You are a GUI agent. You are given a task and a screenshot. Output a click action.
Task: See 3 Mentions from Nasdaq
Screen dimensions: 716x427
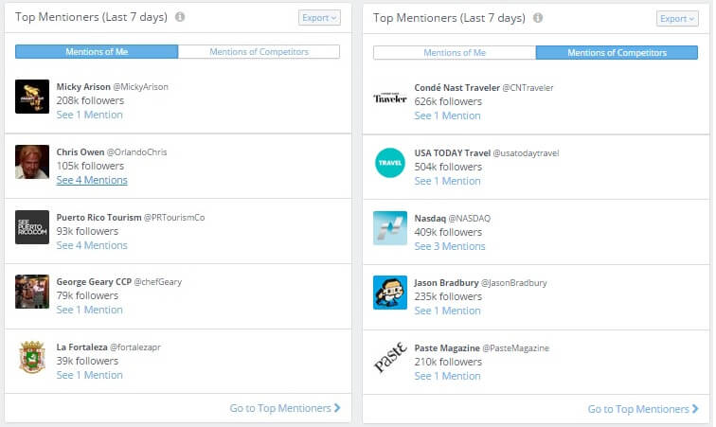coord(450,246)
